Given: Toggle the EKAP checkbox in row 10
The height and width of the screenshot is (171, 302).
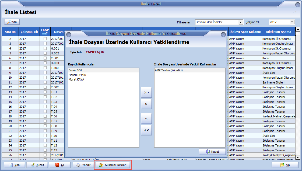Looking at the screenshot, I should [x=45, y=78].
